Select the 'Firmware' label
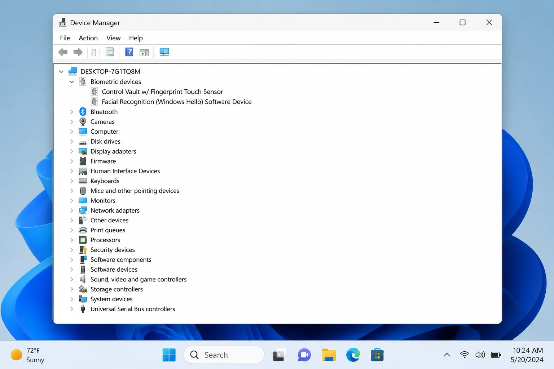554x369 pixels. coord(103,161)
